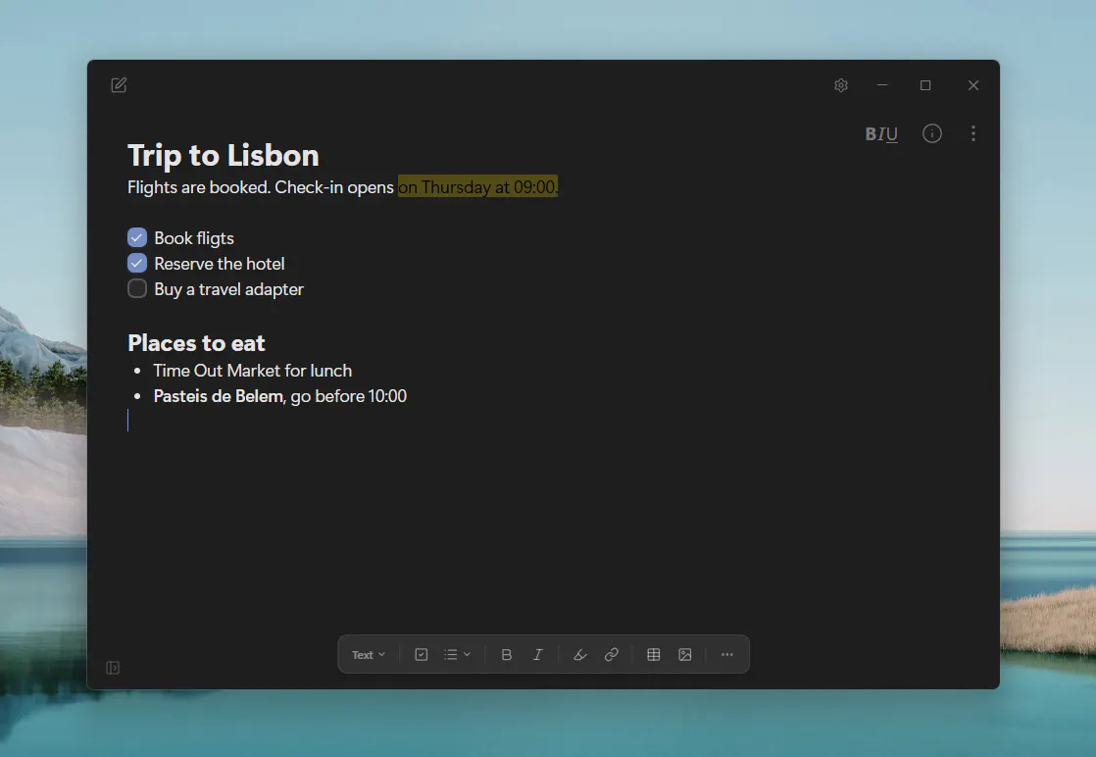
Task: Close the notes window
Action: (973, 85)
